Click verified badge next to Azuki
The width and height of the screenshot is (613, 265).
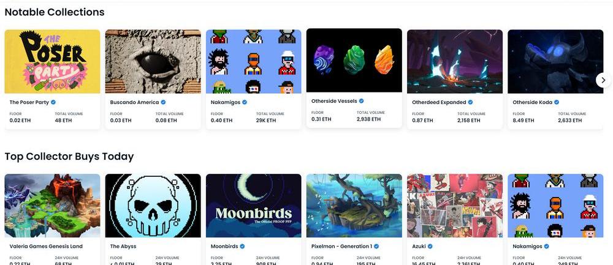pyautogui.click(x=430, y=246)
